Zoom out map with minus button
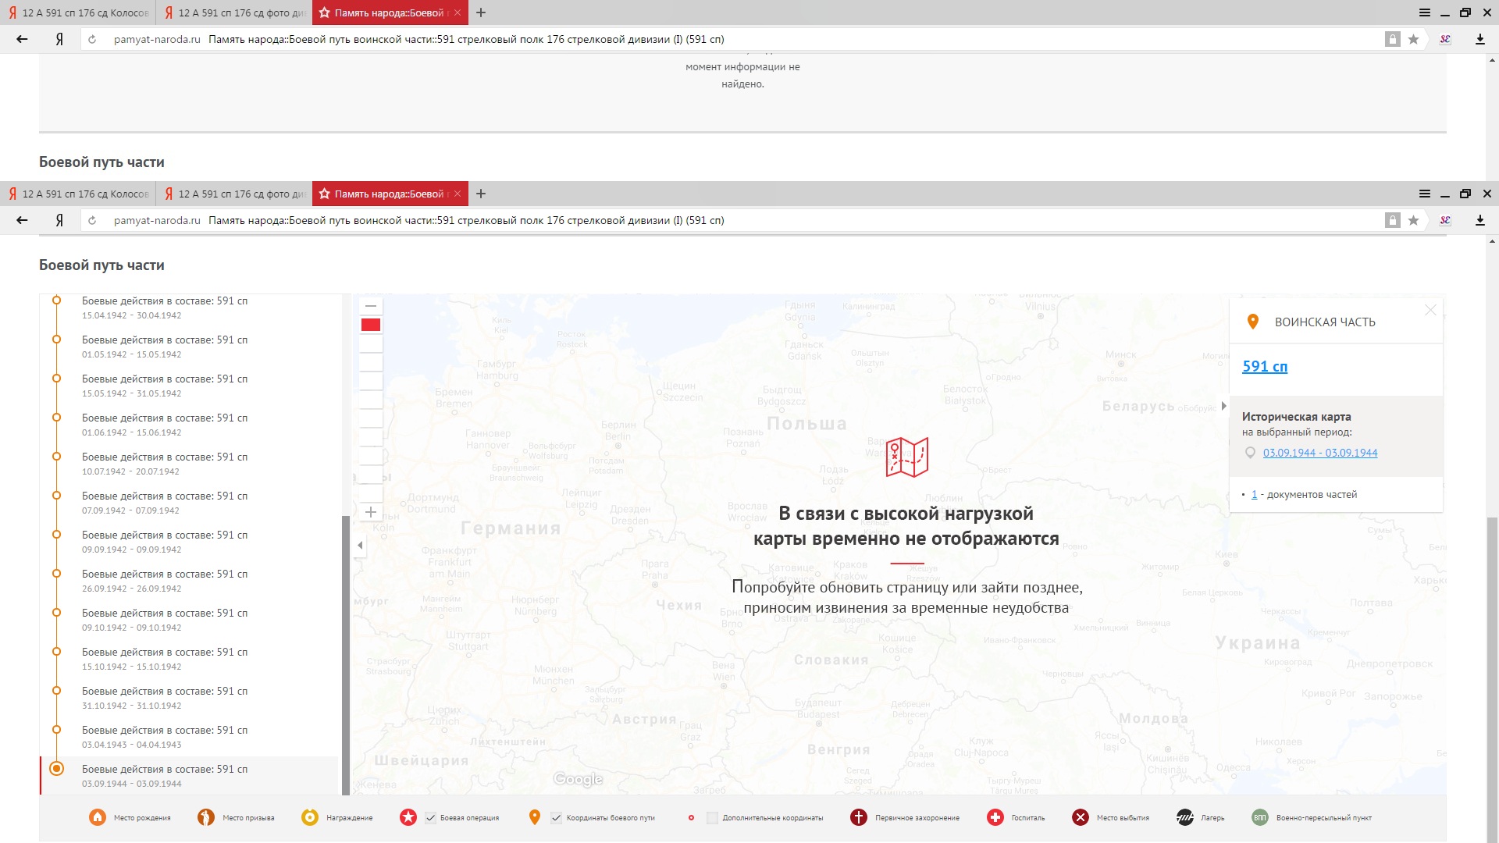 coord(371,306)
